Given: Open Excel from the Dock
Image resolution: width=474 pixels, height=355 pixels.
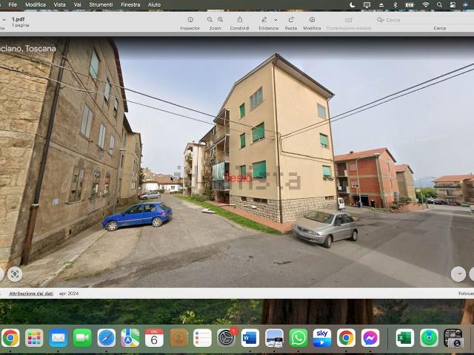Looking at the screenshot, I should (405, 338).
